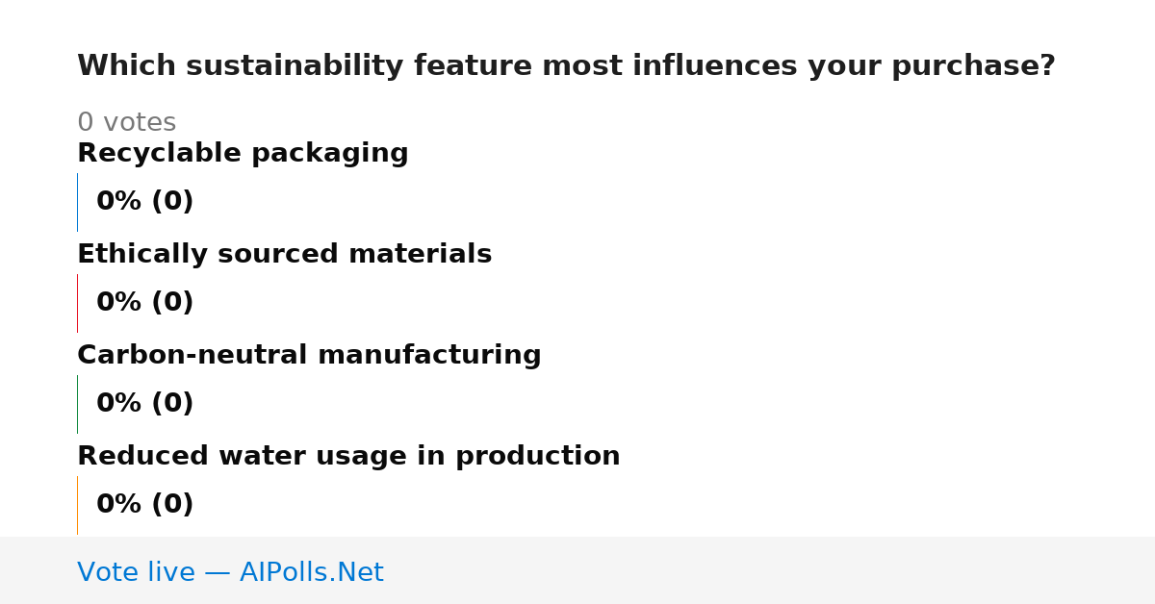Click the orange bar for Reduced water usage
The width and height of the screenshot is (1155, 604).
point(77,505)
